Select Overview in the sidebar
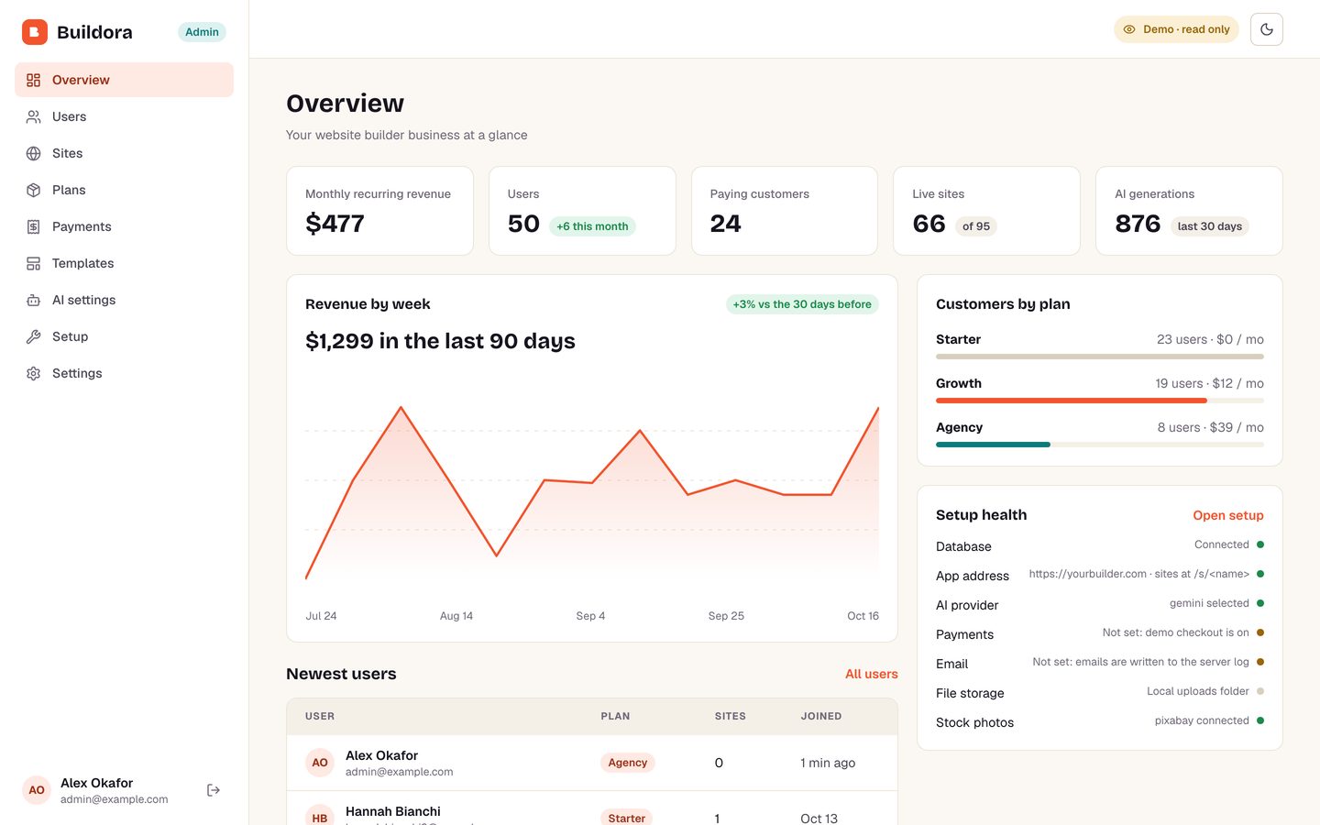The height and width of the screenshot is (825, 1320). [124, 80]
